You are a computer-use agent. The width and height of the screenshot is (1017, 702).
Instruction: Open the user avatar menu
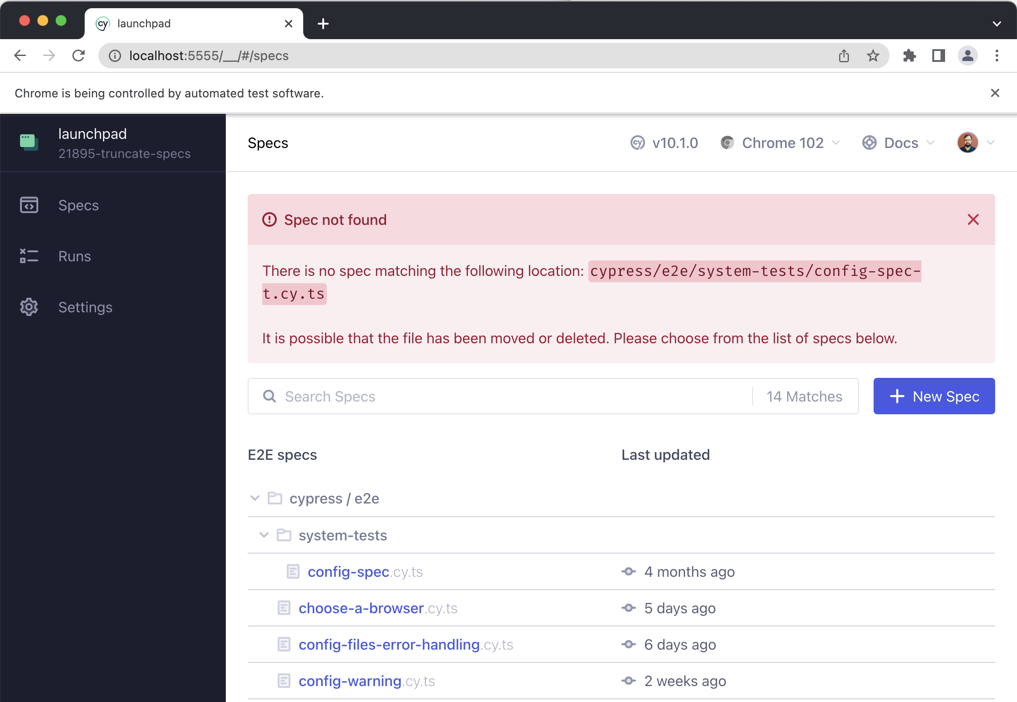[x=967, y=142]
